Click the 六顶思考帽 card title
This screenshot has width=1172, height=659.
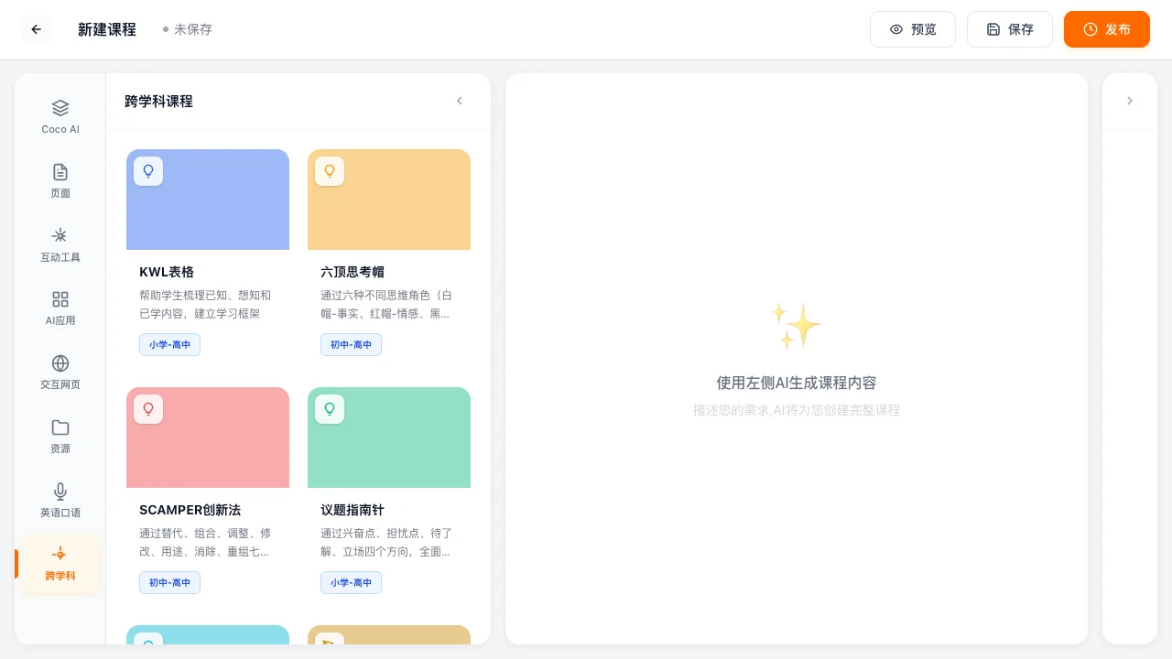point(353,272)
